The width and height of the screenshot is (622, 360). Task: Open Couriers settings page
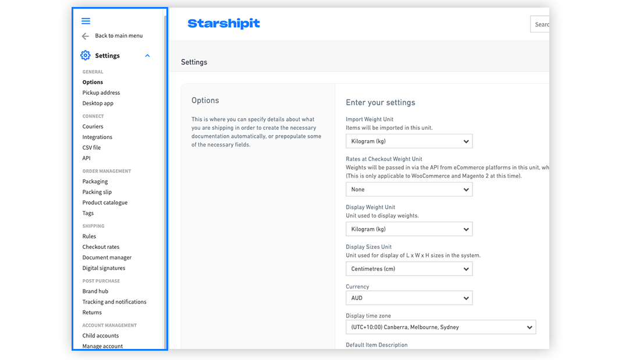click(x=93, y=126)
